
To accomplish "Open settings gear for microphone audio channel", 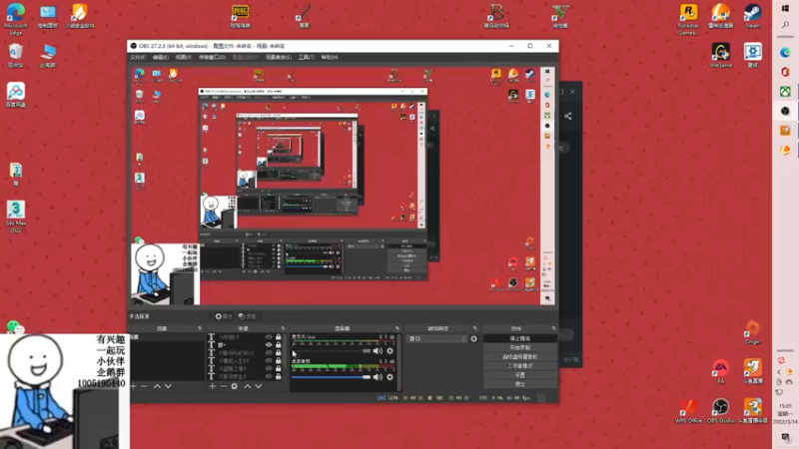I will (x=390, y=351).
